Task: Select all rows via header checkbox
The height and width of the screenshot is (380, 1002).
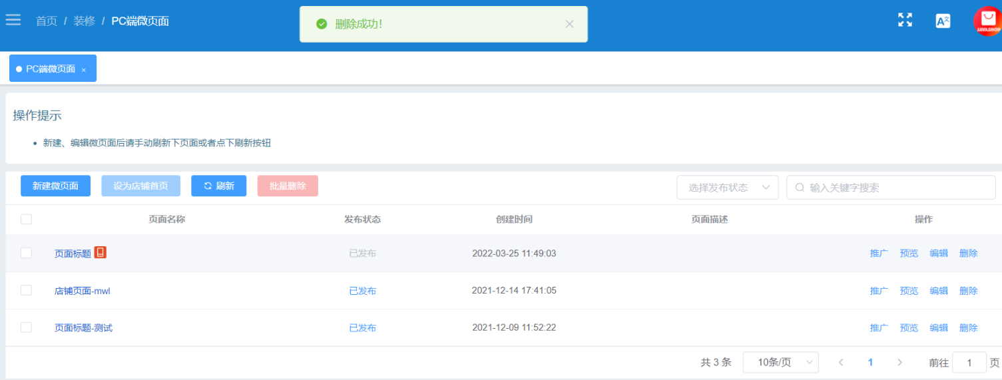Action: [26, 219]
